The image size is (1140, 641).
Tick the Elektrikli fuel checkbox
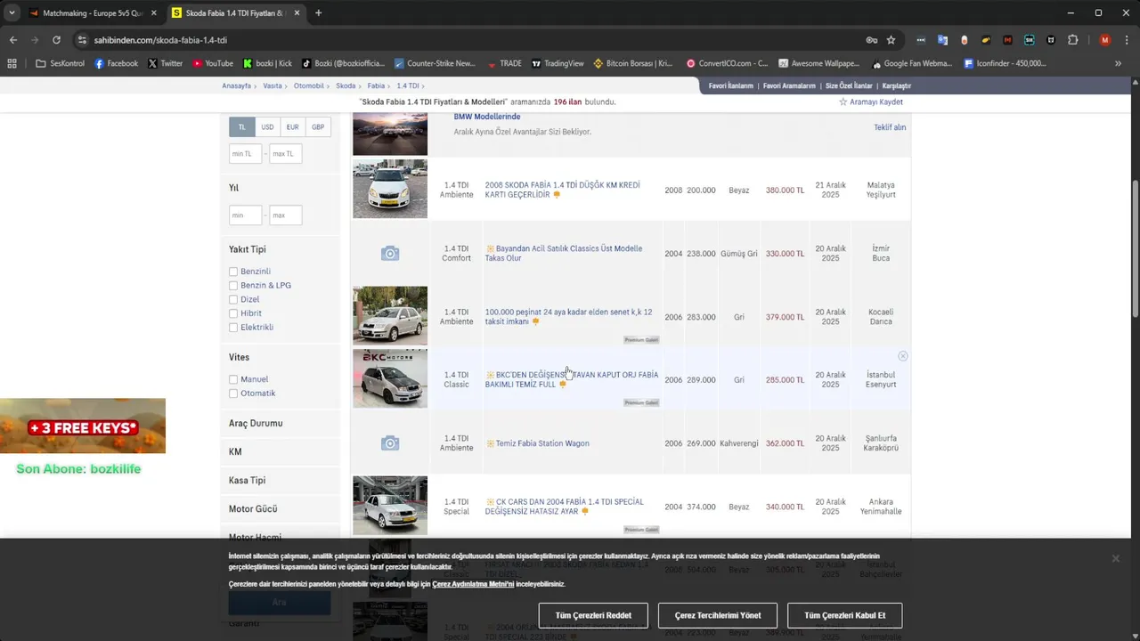233,328
